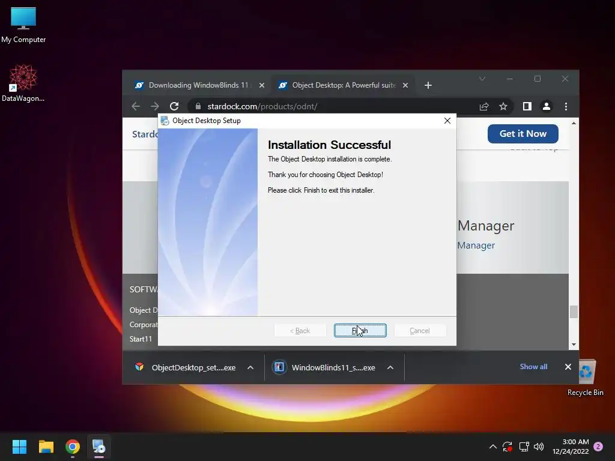
Task: Click ObjectDesktop download file icon
Action: [139, 367]
